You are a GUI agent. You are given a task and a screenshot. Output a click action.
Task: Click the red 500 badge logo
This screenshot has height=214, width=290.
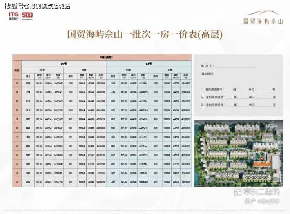[x=27, y=16]
